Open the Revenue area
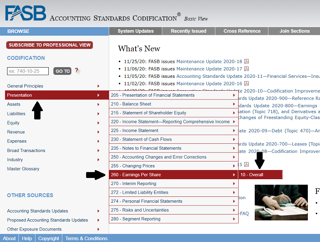The height and width of the screenshot is (242, 320). (16, 132)
